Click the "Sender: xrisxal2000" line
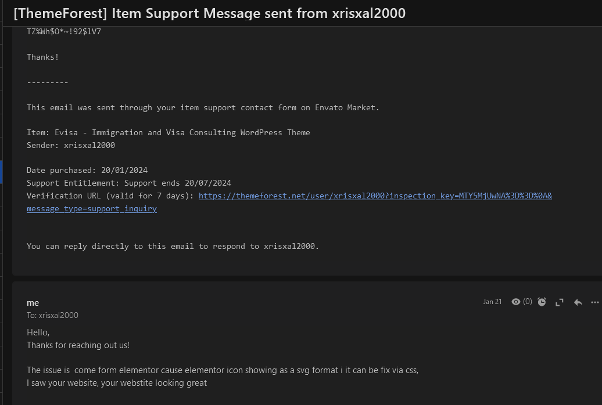The image size is (602, 405). click(71, 145)
